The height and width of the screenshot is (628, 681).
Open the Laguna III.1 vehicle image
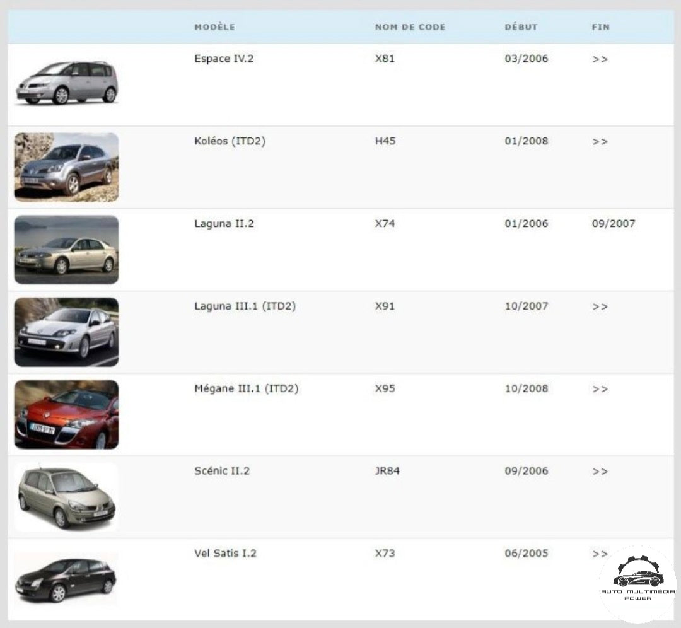pos(66,332)
